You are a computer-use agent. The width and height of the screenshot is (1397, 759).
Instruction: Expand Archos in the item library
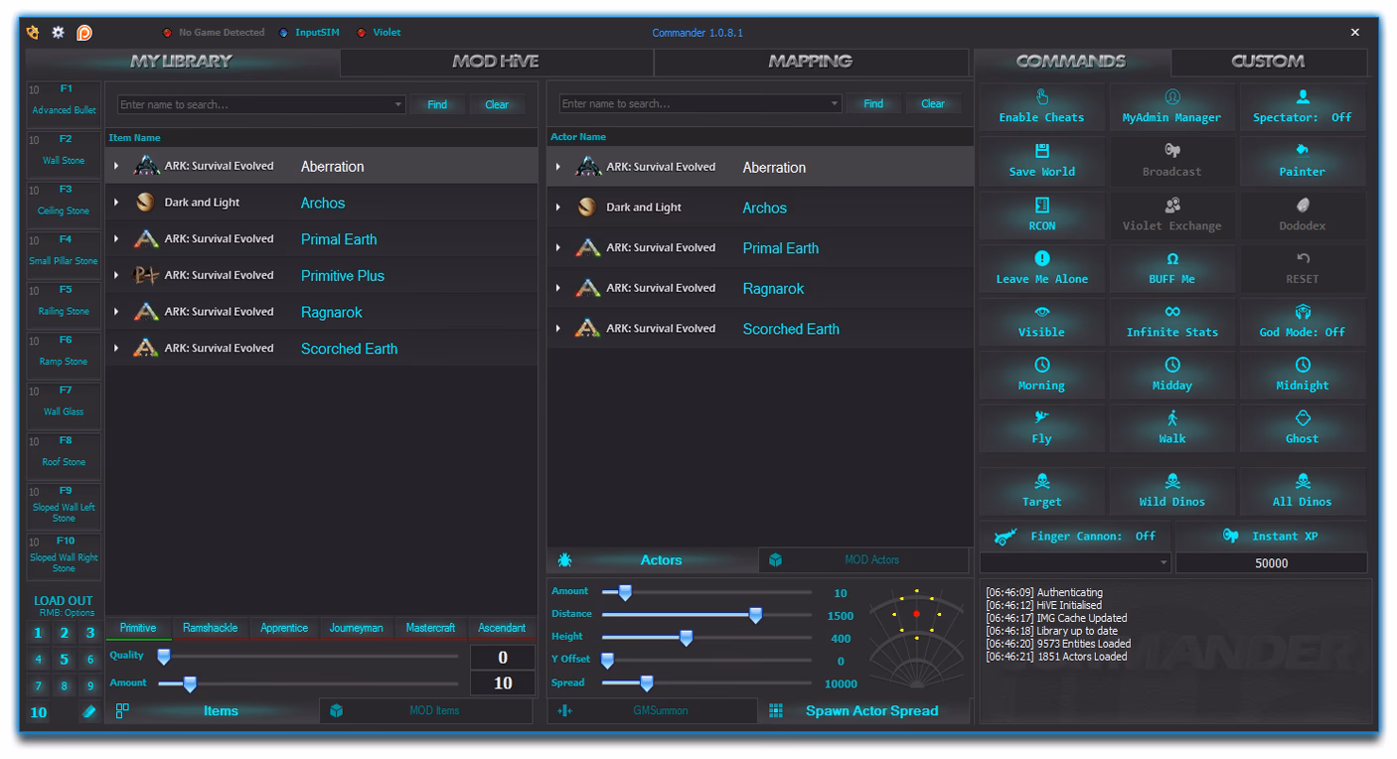[116, 203]
